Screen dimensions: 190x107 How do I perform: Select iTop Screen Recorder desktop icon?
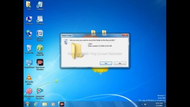(40, 65)
